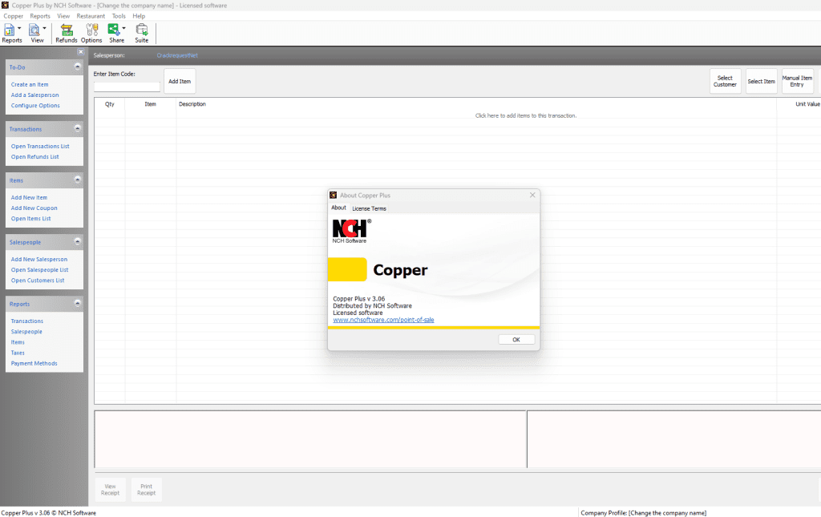Open the Tools menu
This screenshot has height=517, width=821.
point(119,16)
